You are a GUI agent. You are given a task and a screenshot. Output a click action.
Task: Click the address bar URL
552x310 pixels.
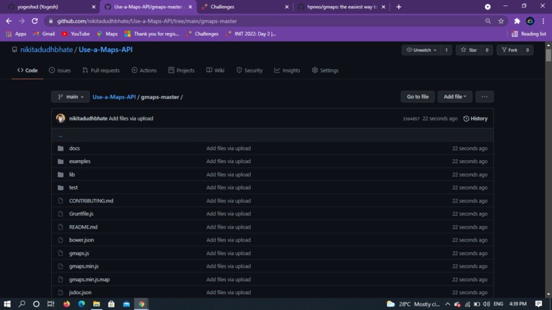pyautogui.click(x=147, y=21)
